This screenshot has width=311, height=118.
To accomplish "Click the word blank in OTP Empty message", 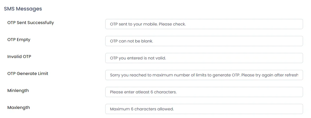I will (x=147, y=41).
